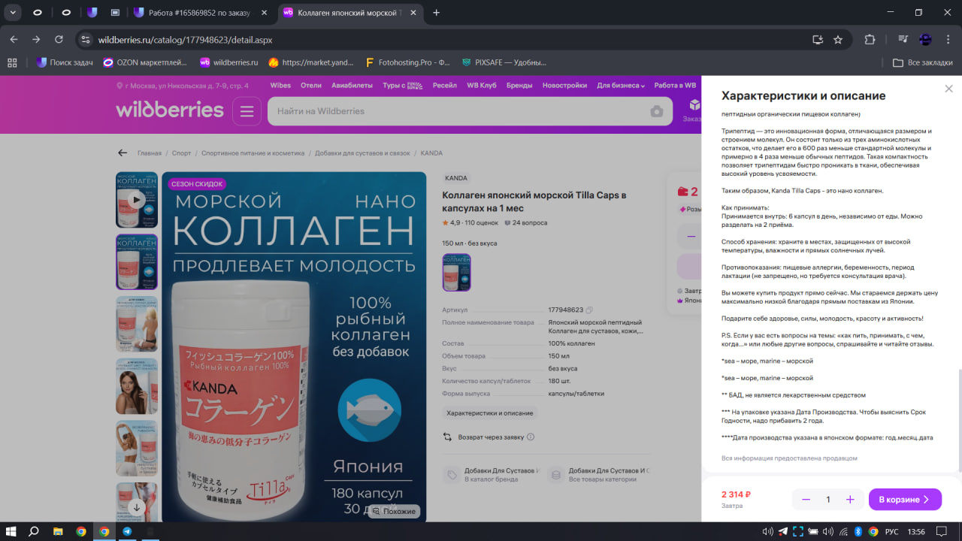This screenshot has width=962, height=541.
Task: Select the product variant thumbnail
Action: pyautogui.click(x=457, y=272)
